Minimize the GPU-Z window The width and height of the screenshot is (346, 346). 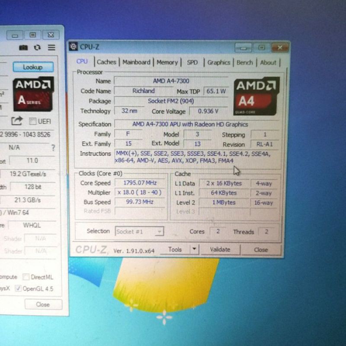tap(15, 35)
